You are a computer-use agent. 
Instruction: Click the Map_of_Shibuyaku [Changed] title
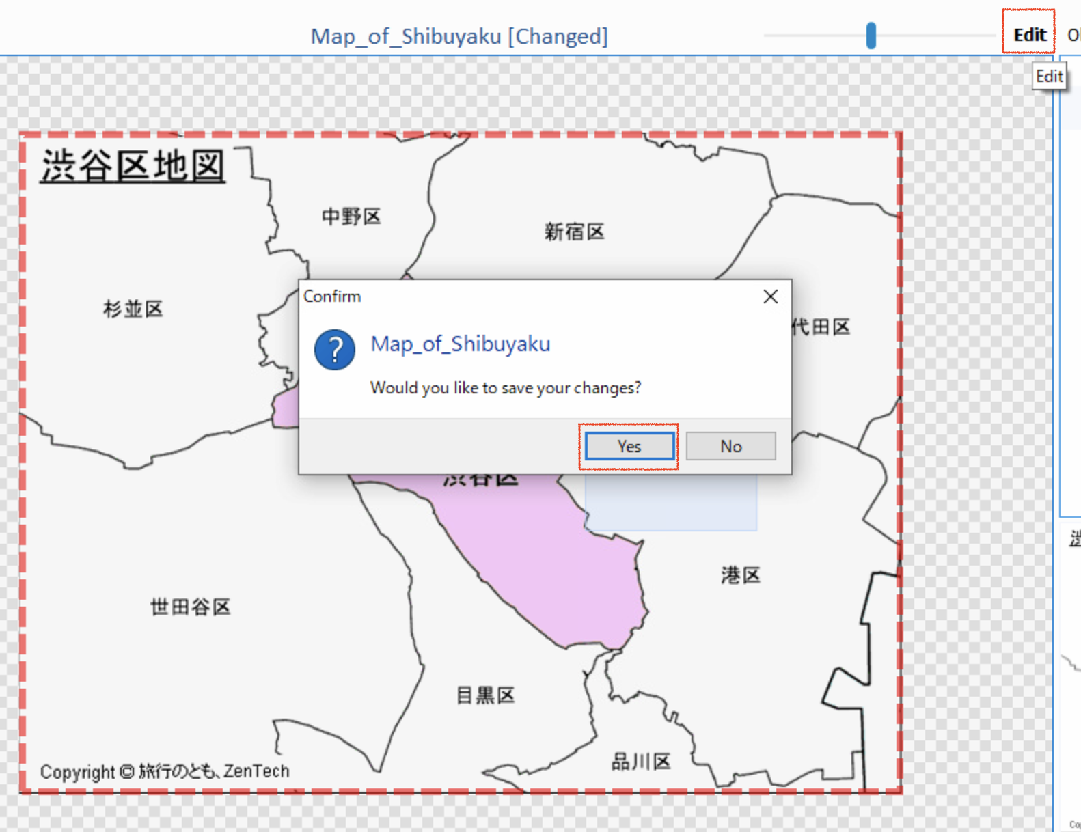click(x=459, y=36)
